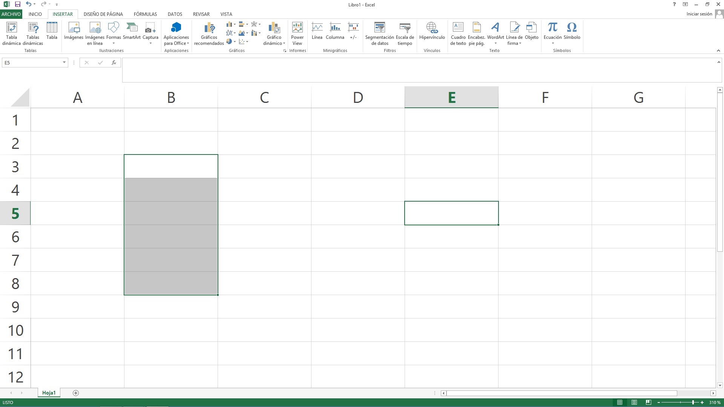Click Iniciar sesión link
This screenshot has height=407, width=724.
(699, 14)
